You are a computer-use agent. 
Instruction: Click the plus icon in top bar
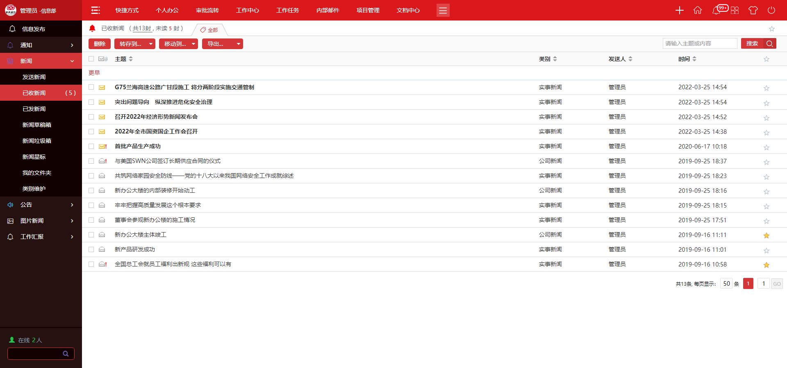click(679, 10)
